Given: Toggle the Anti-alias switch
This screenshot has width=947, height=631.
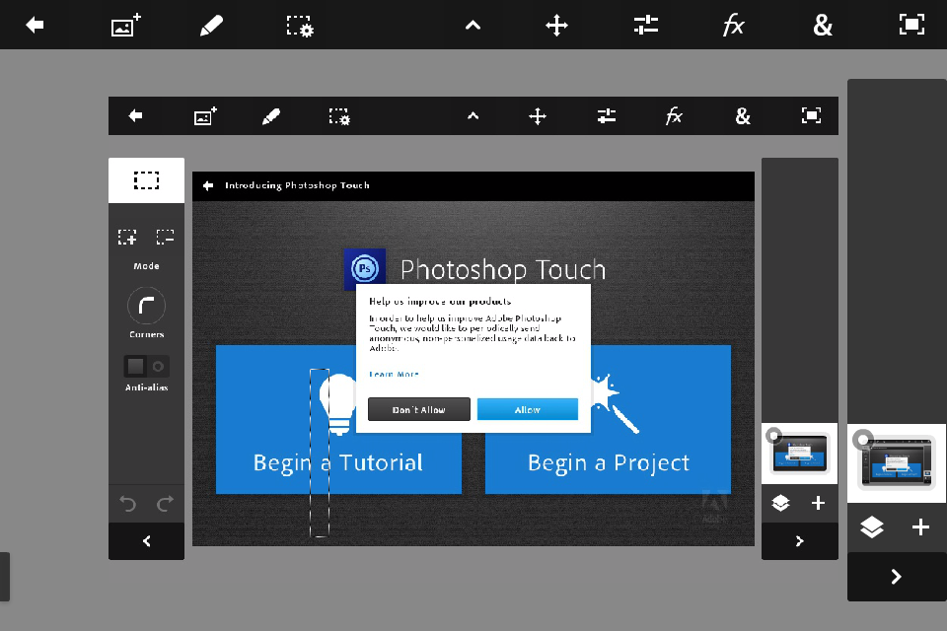Looking at the screenshot, I should pyautogui.click(x=146, y=366).
